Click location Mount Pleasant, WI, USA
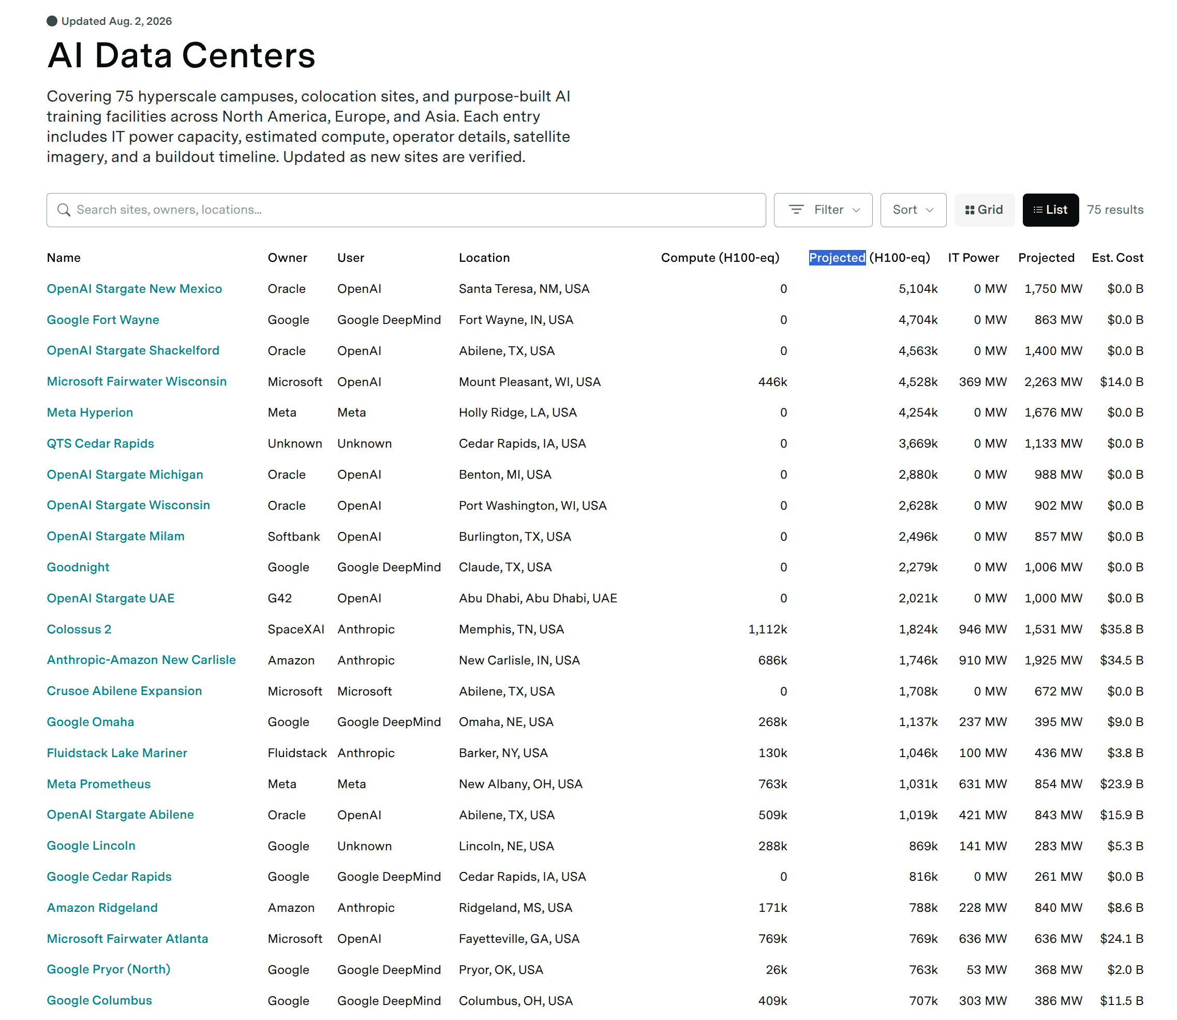The image size is (1177, 1020). pyautogui.click(x=530, y=382)
